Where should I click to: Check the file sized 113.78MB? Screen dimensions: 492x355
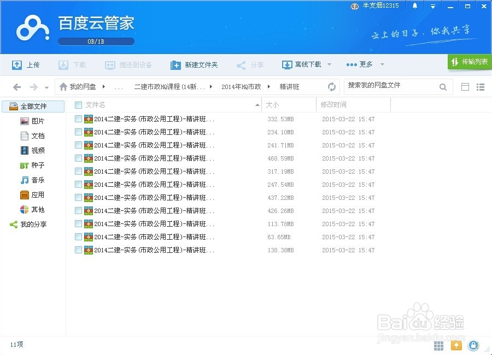[78, 224]
